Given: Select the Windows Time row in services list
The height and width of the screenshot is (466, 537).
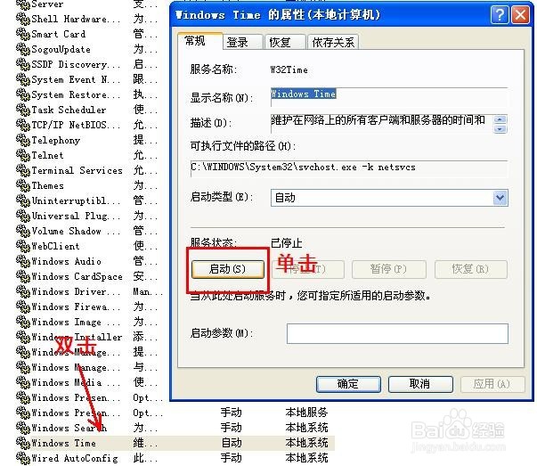Looking at the screenshot, I should pos(175,443).
